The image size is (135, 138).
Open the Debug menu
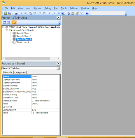pos(48,8)
